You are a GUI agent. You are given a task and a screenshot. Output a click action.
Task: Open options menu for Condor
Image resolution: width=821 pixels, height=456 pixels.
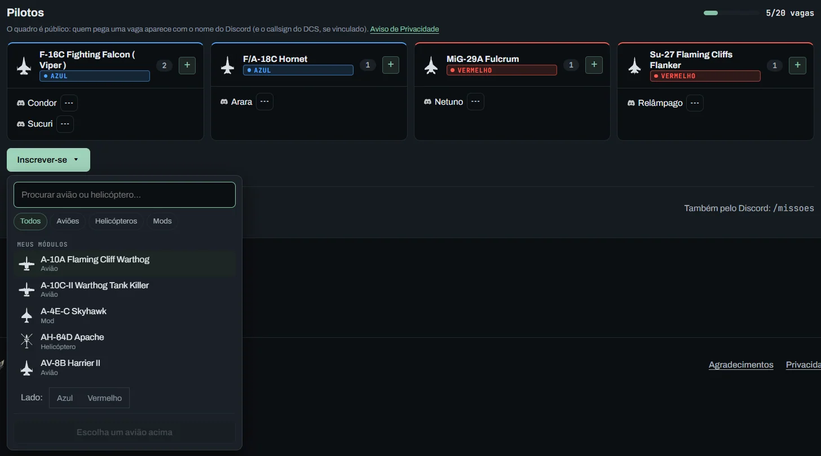(x=69, y=103)
